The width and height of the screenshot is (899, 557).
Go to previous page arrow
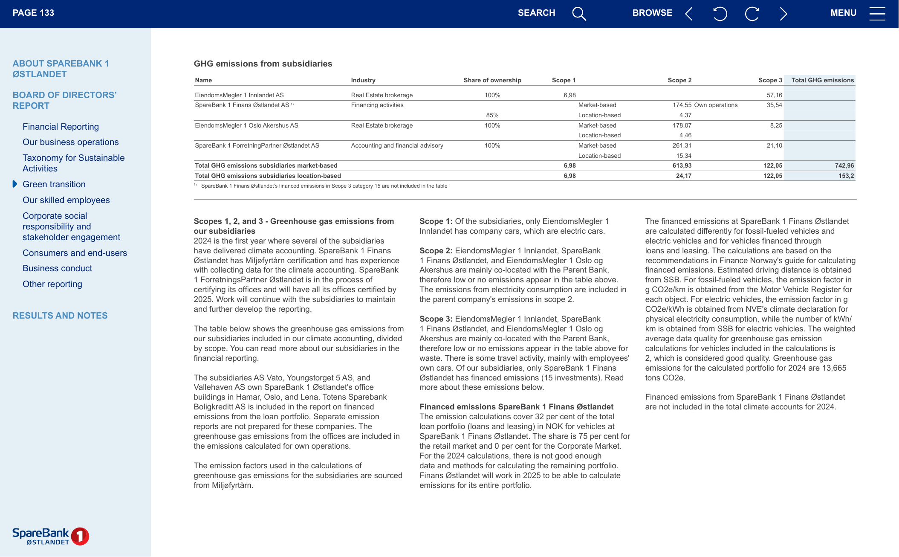(x=688, y=14)
